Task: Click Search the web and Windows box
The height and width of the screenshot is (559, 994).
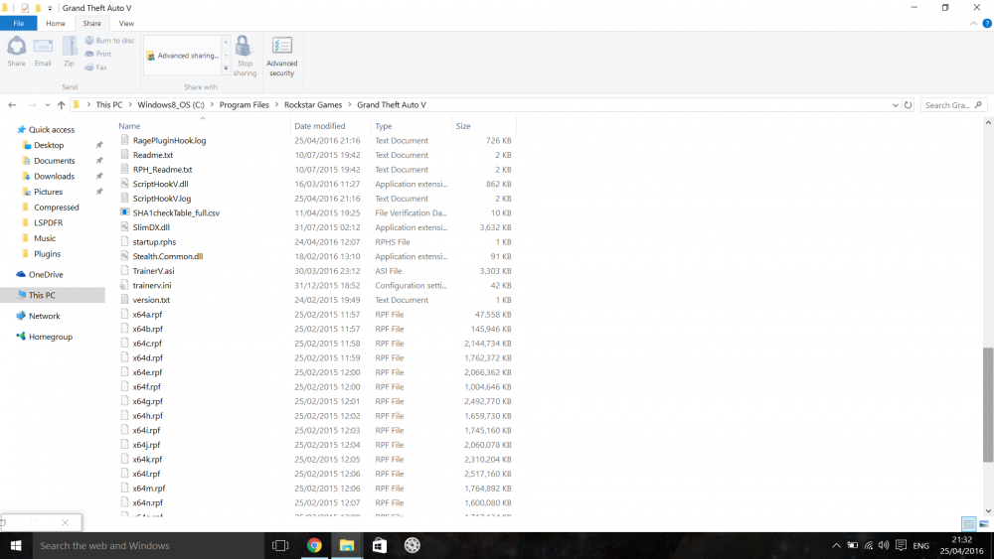Action: [x=147, y=545]
